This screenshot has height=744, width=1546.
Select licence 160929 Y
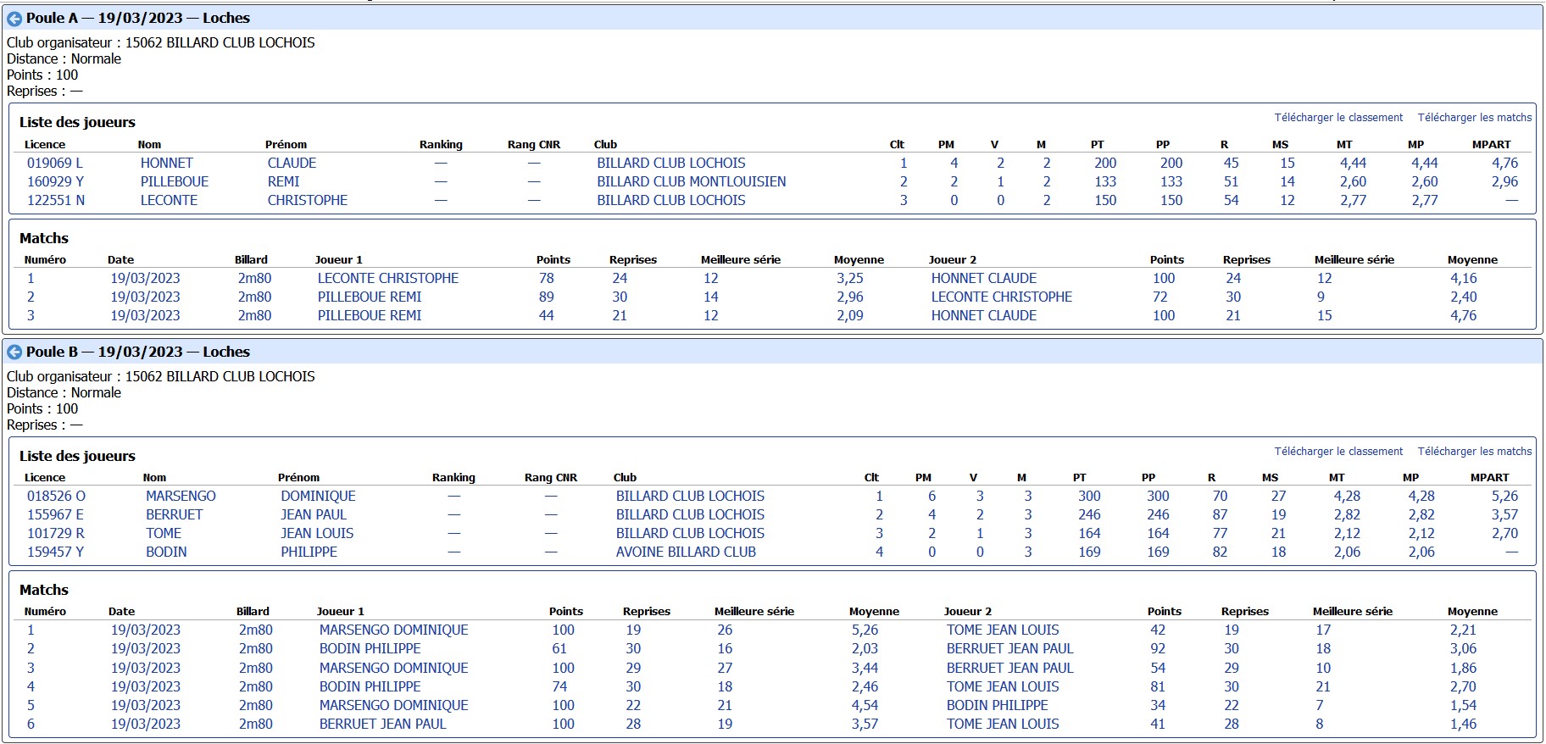tap(55, 181)
